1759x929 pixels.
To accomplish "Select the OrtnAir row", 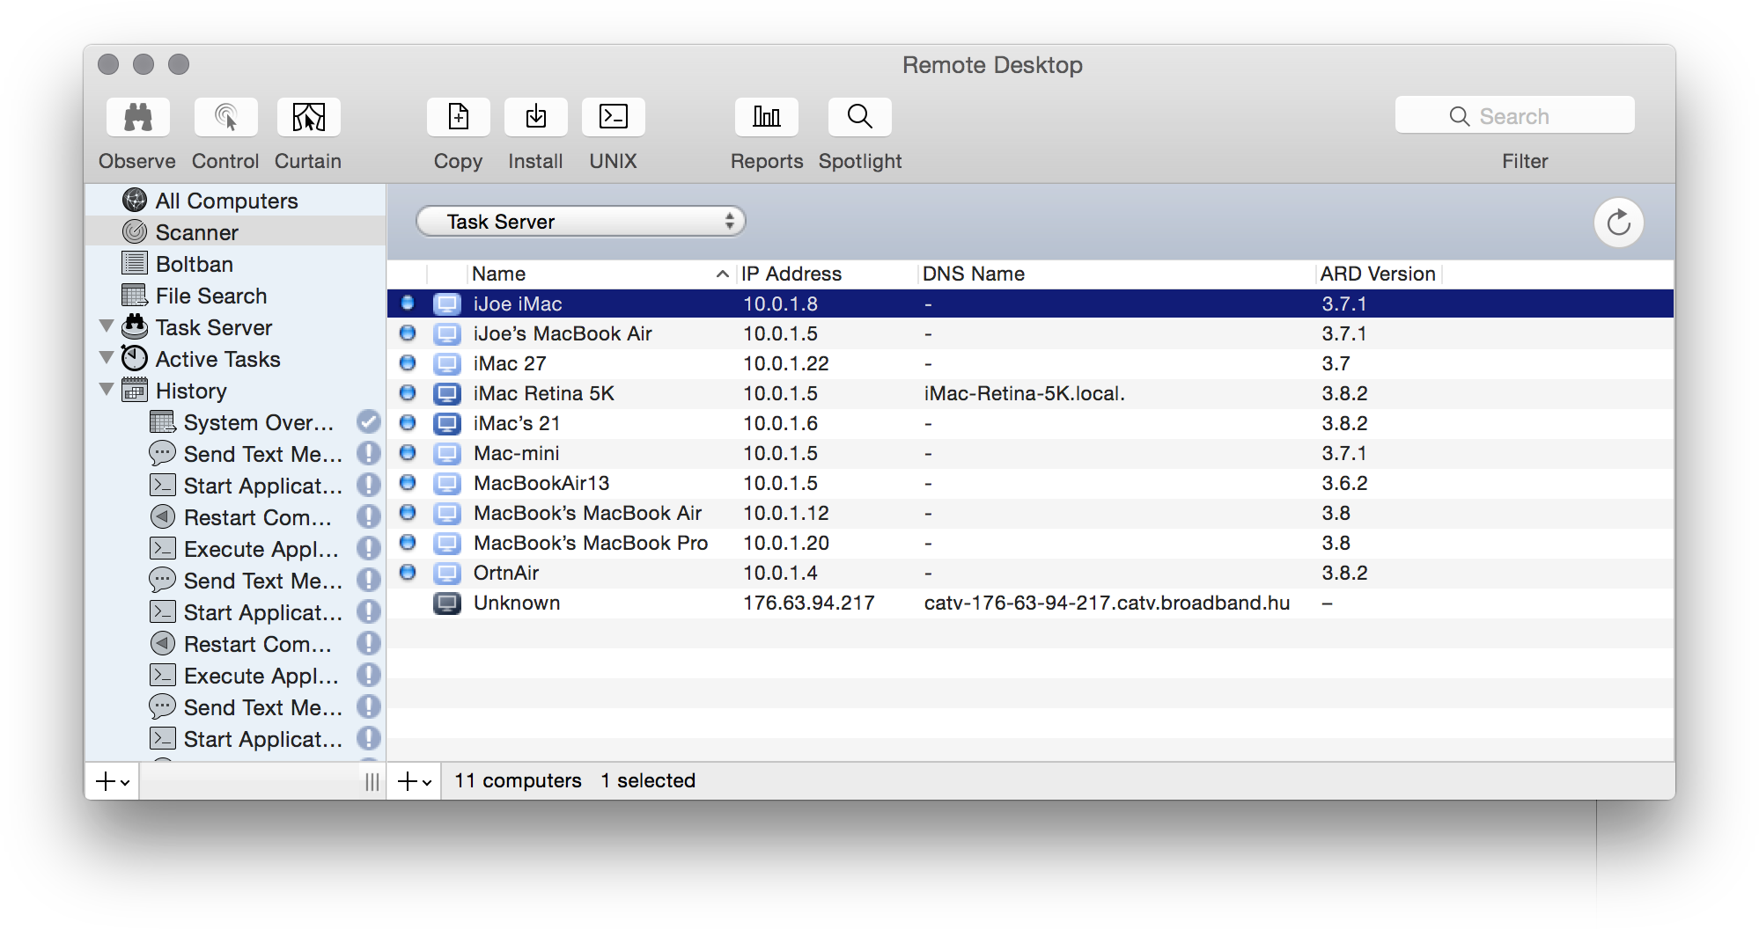I will pyautogui.click(x=1030, y=573).
